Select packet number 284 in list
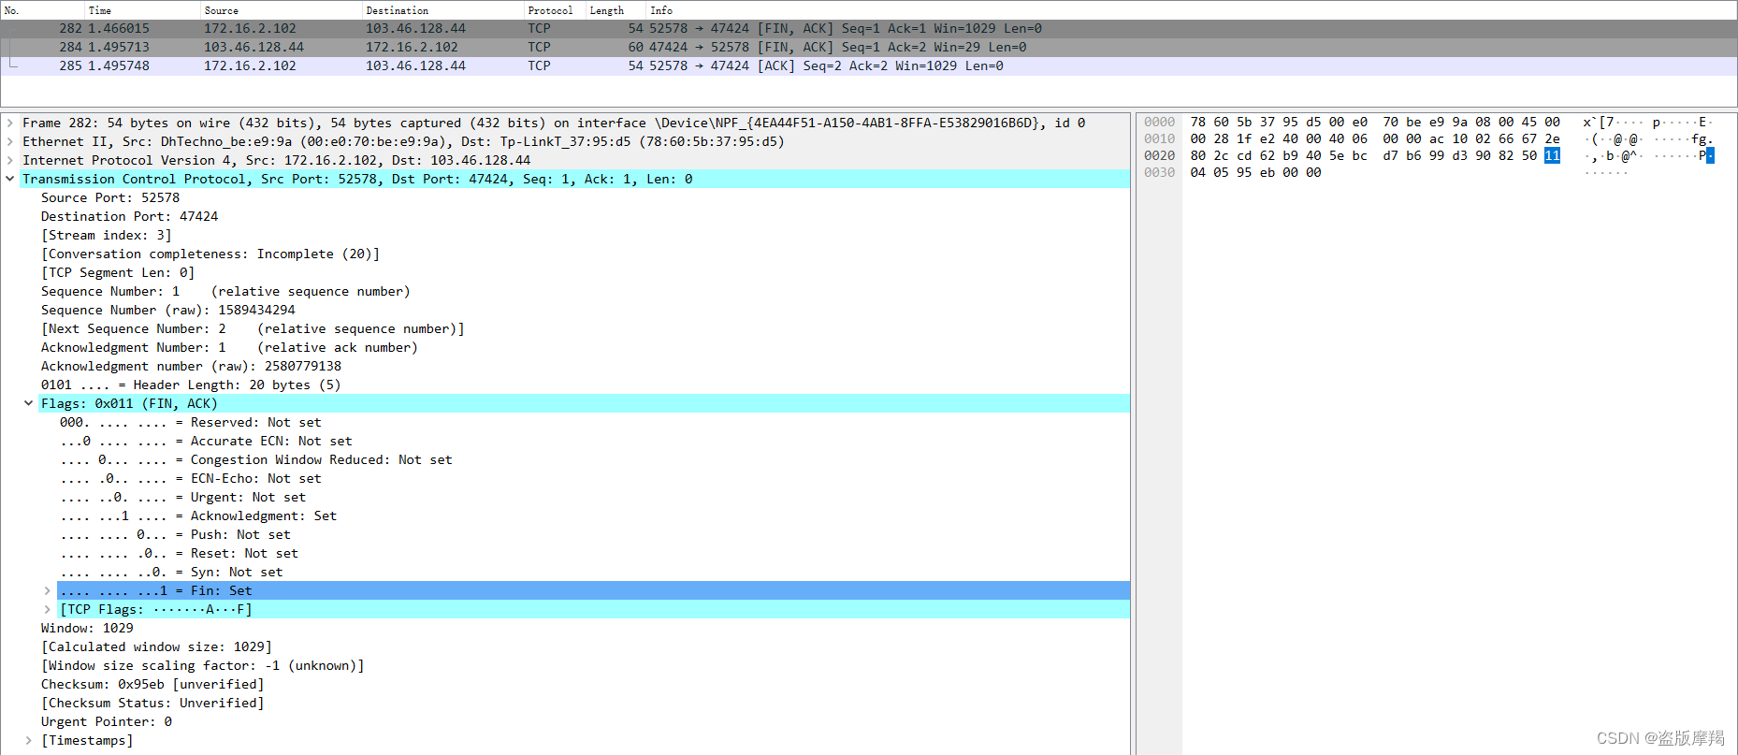Image resolution: width=1738 pixels, height=755 pixels. coord(869,48)
